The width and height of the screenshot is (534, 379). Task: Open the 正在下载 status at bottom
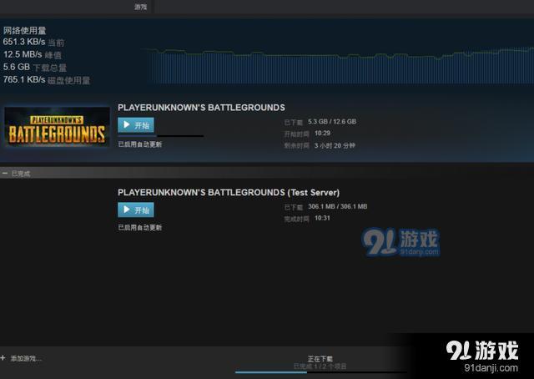click(320, 359)
